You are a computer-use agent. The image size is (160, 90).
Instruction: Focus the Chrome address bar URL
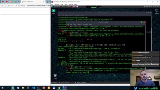click(x=38, y=5)
